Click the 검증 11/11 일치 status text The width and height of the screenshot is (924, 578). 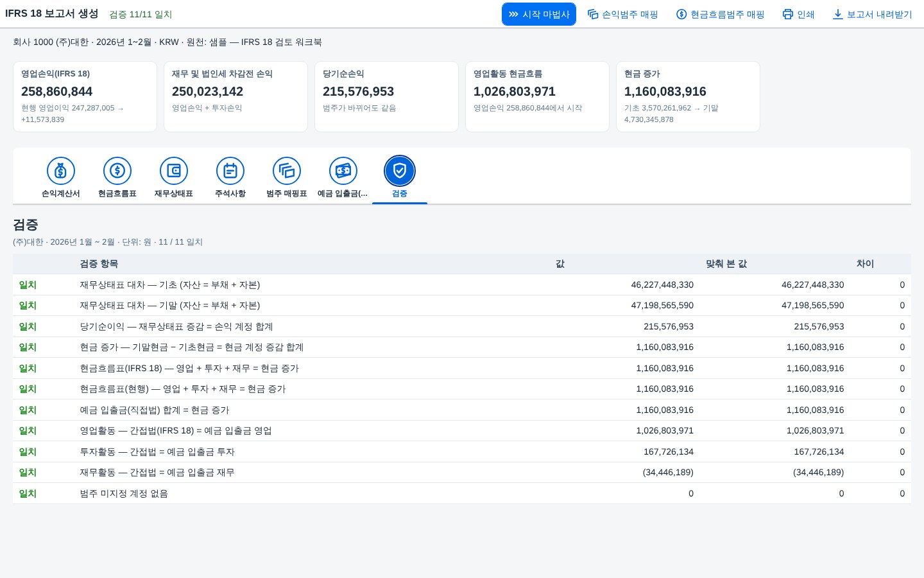pos(141,14)
